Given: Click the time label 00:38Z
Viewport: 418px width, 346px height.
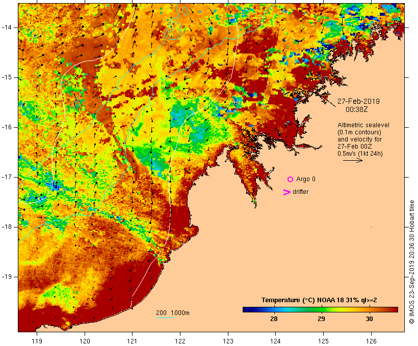Looking at the screenshot, I should 357,110.
